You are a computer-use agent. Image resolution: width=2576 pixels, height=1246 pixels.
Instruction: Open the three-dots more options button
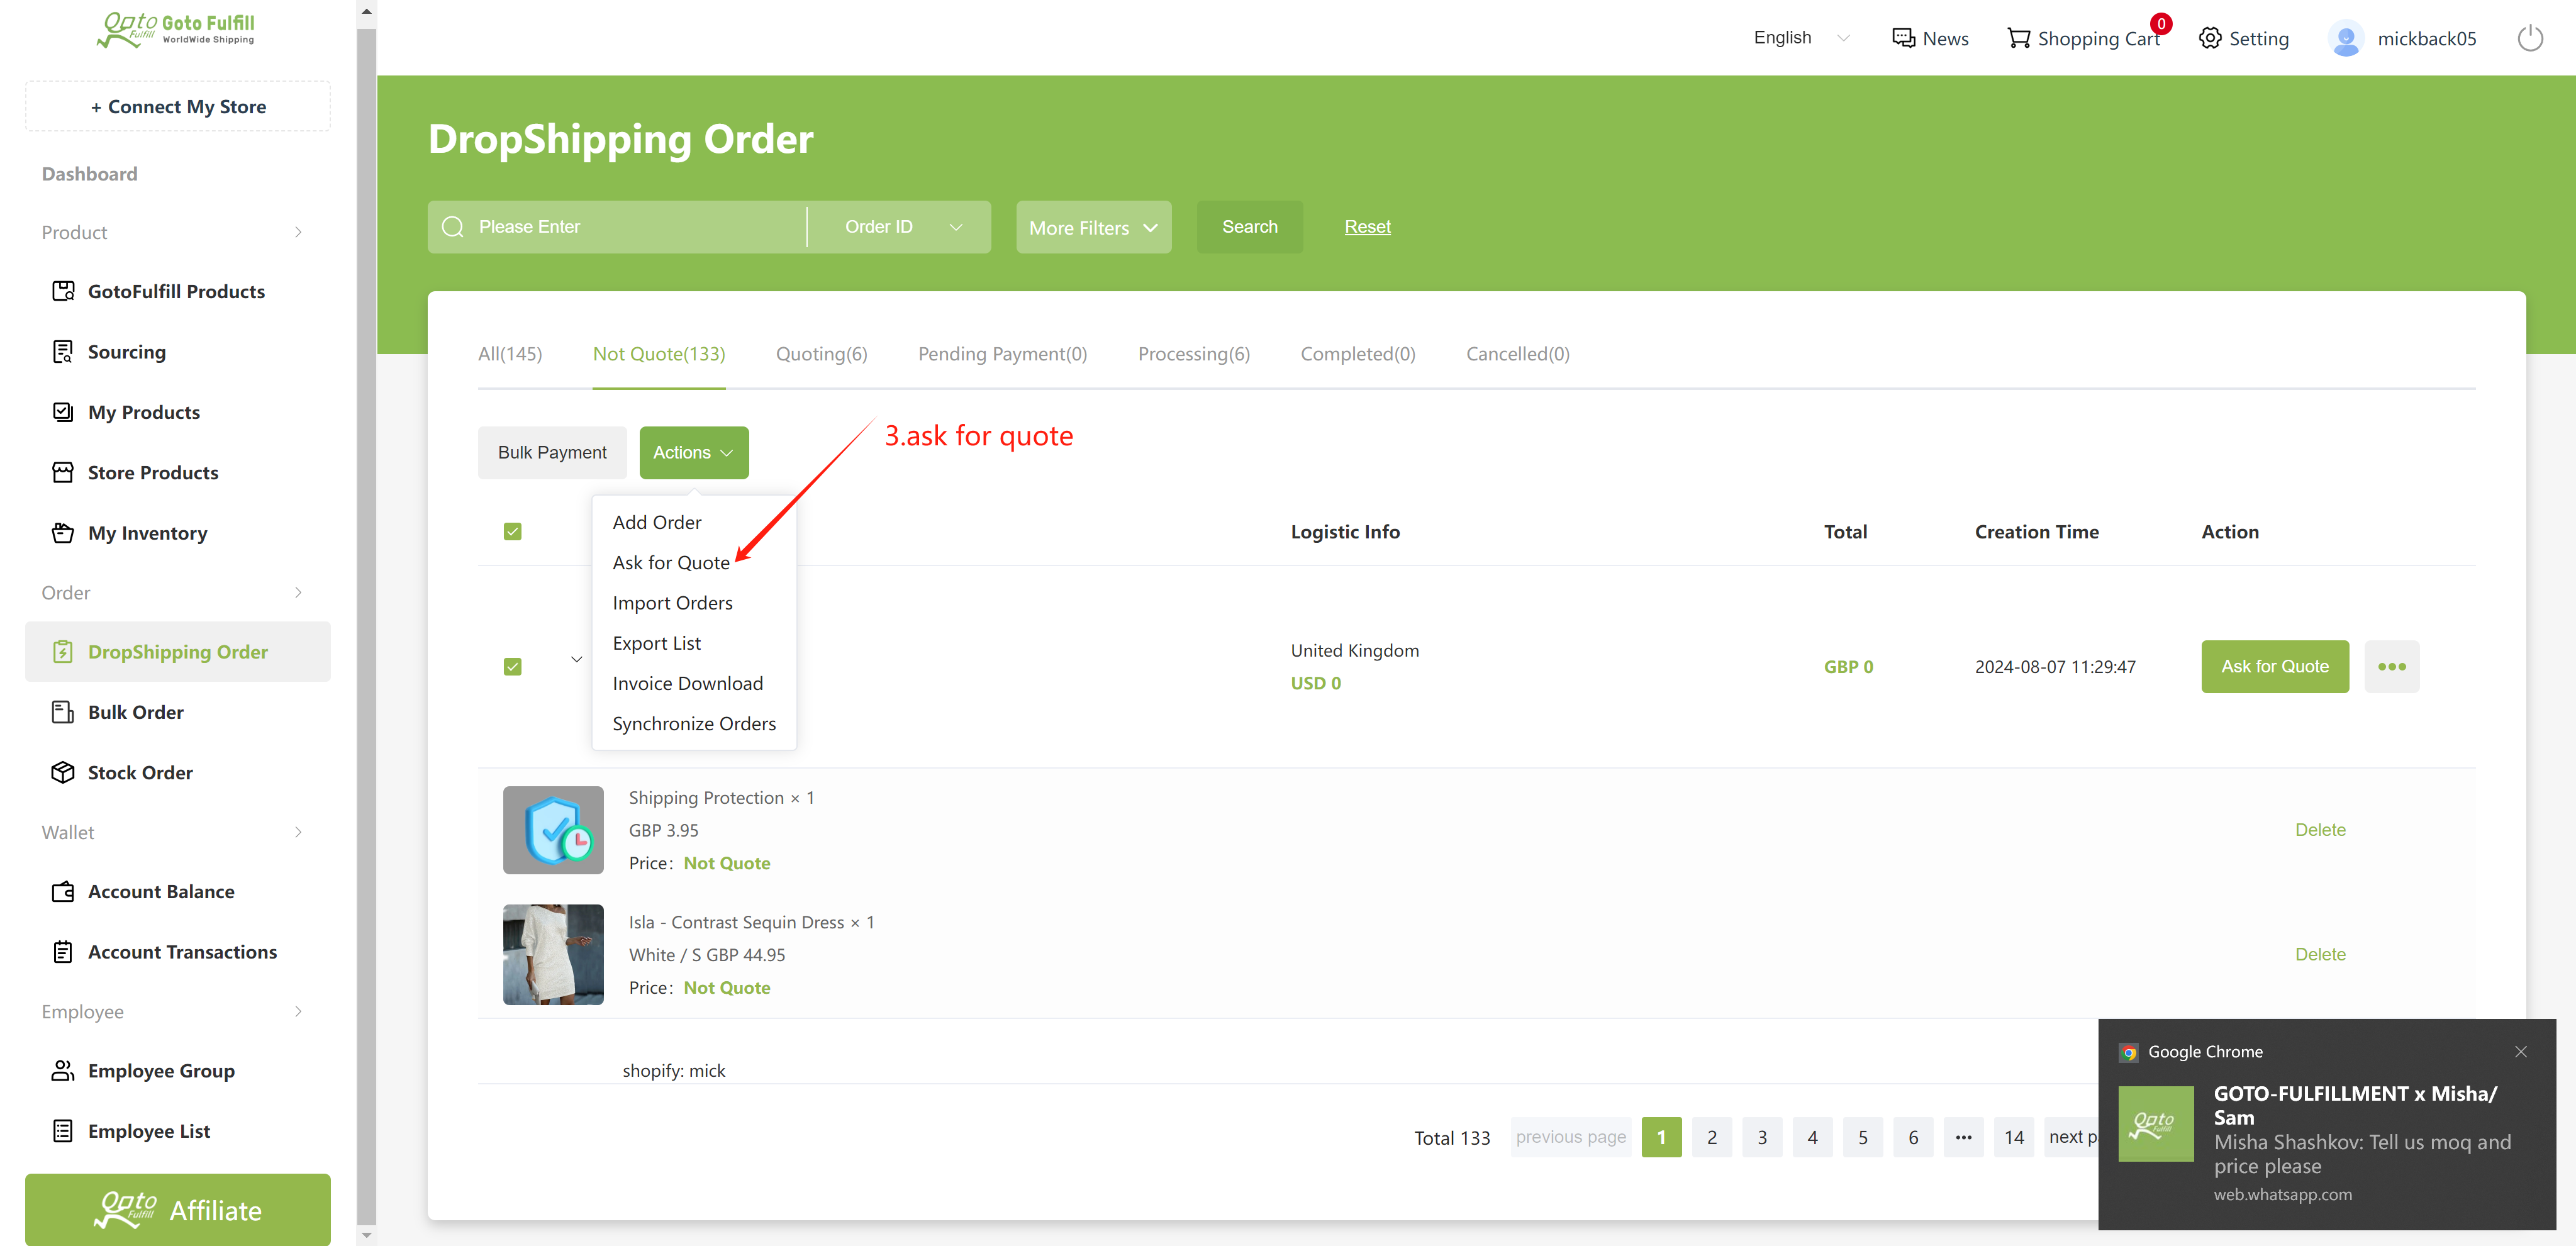(x=2392, y=666)
